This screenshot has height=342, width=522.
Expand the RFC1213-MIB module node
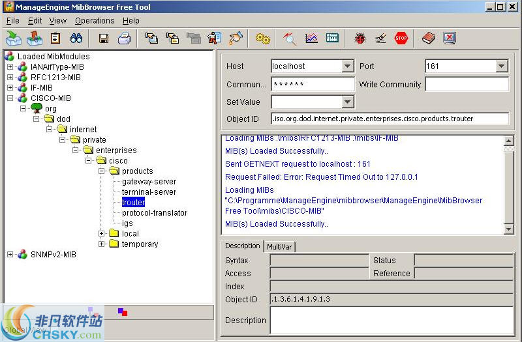click(x=10, y=77)
